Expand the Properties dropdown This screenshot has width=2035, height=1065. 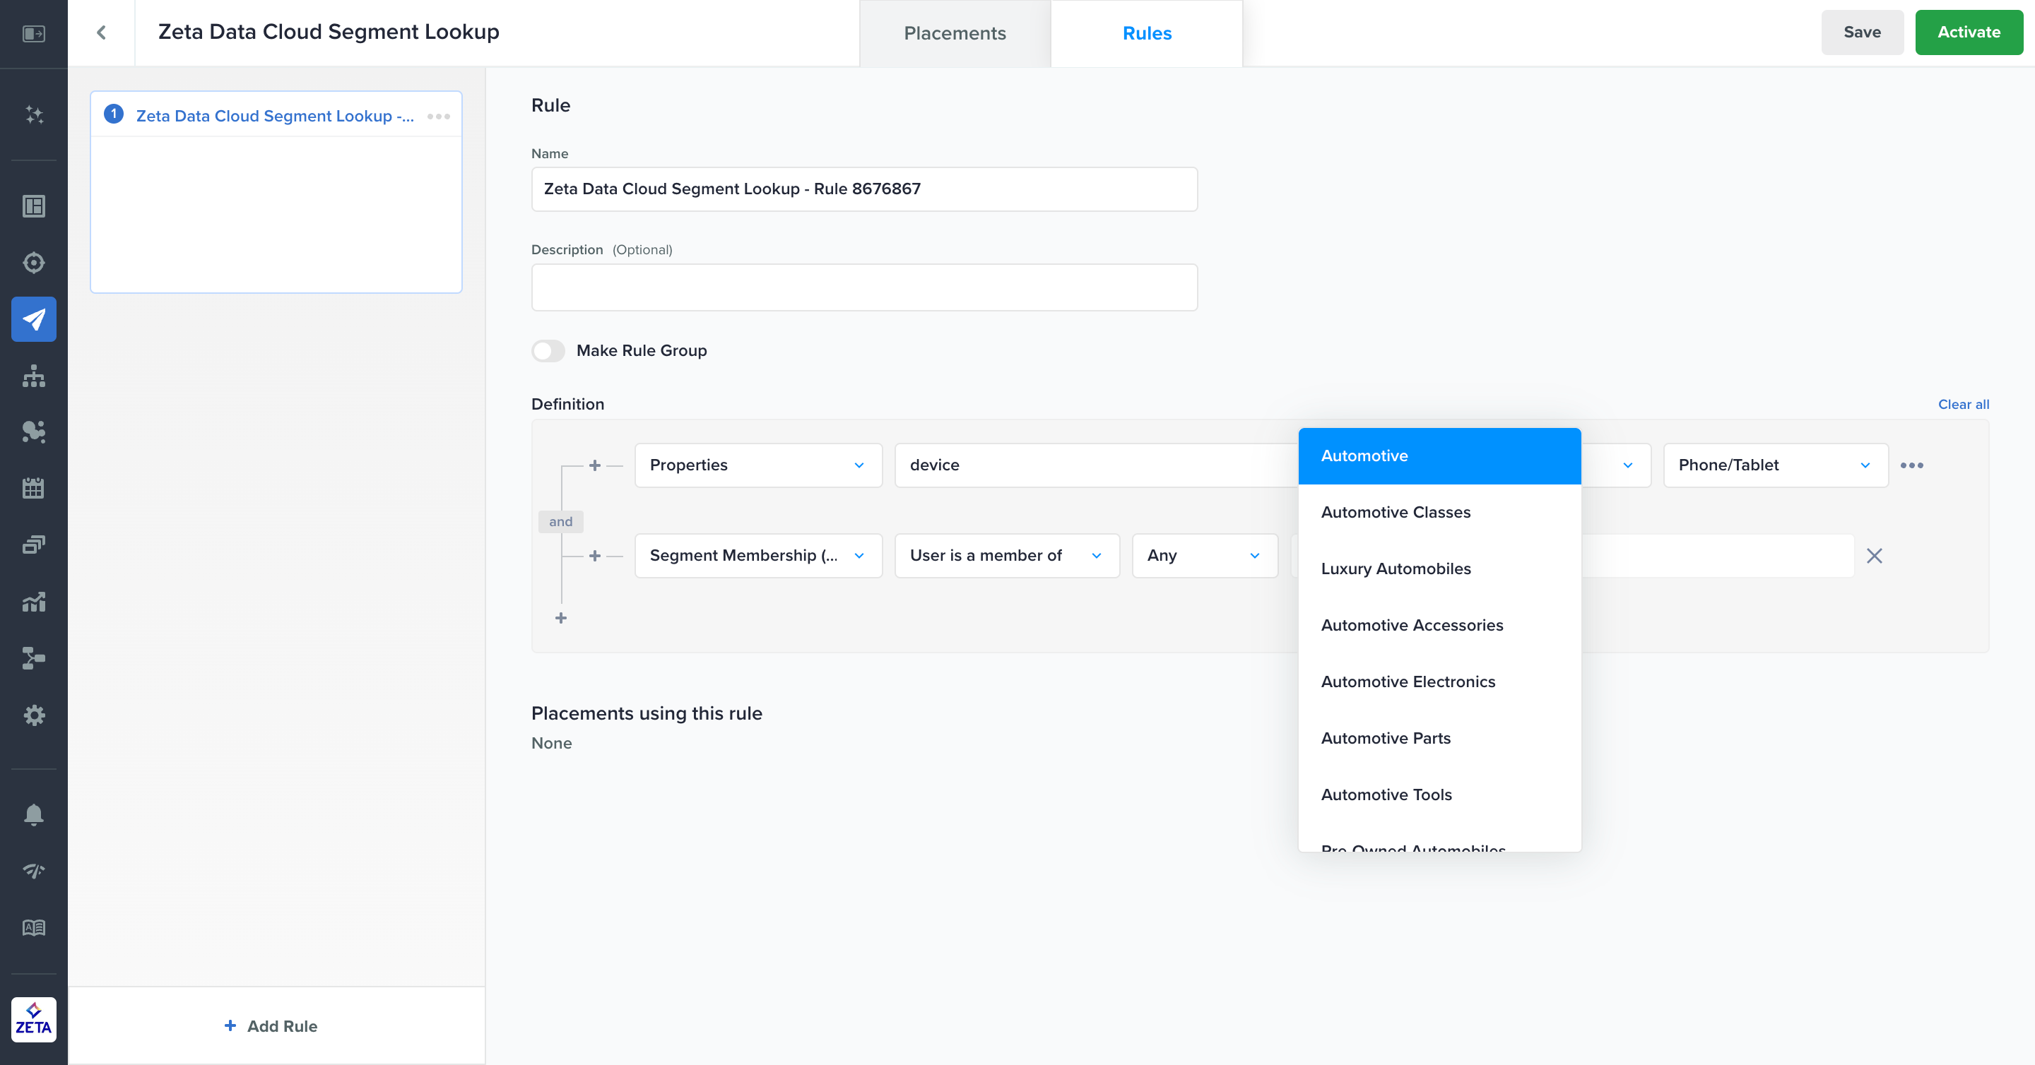(x=757, y=465)
